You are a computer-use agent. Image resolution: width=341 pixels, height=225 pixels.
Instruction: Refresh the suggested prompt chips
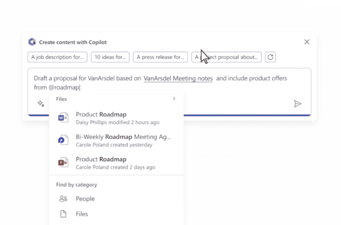[270, 57]
